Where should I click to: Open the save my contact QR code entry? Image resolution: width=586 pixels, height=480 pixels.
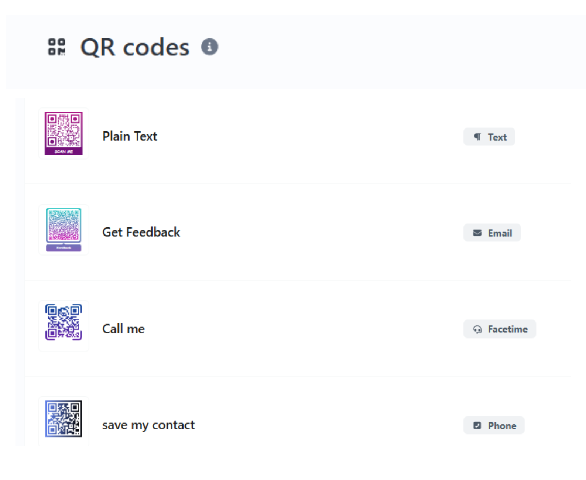(x=148, y=425)
